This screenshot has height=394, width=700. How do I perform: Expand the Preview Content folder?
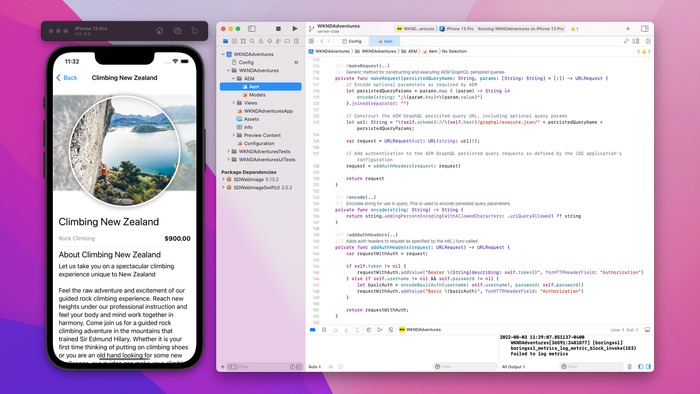pos(234,135)
